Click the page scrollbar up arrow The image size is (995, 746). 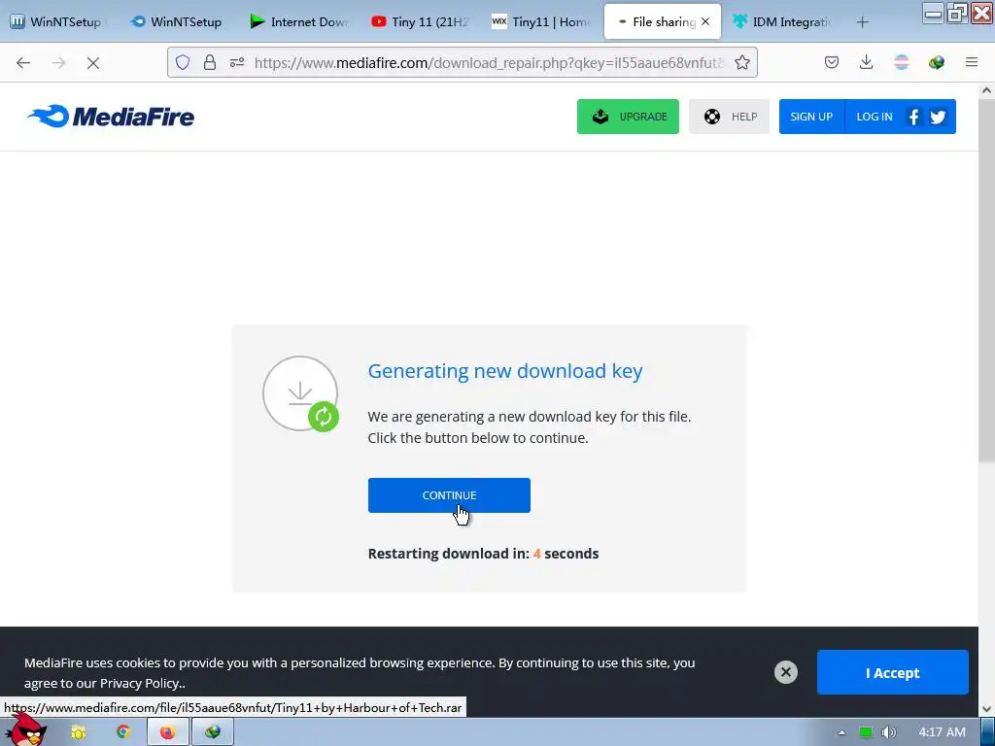pyautogui.click(x=986, y=90)
